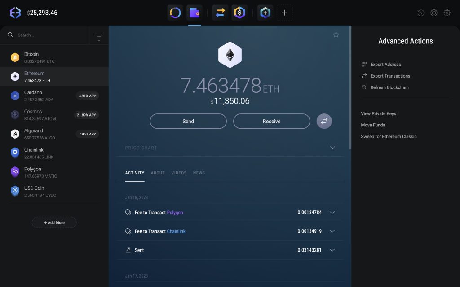Select Algorand in the asset list
The image size is (460, 287).
(54, 134)
